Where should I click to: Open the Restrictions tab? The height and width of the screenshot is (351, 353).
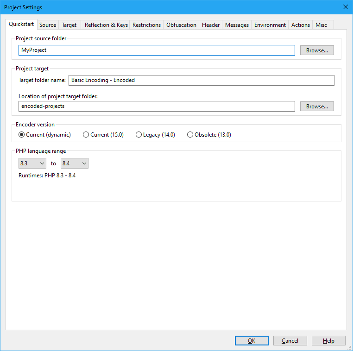click(146, 25)
